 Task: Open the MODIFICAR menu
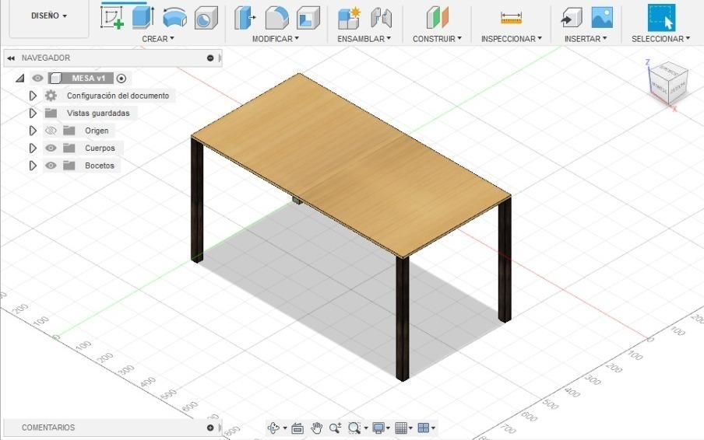pyautogui.click(x=275, y=39)
